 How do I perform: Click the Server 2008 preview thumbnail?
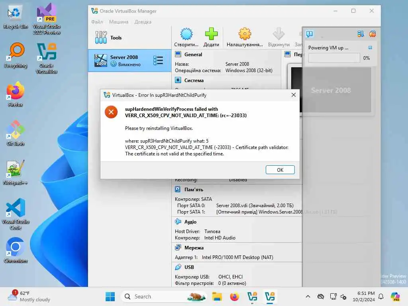pyautogui.click(x=331, y=90)
